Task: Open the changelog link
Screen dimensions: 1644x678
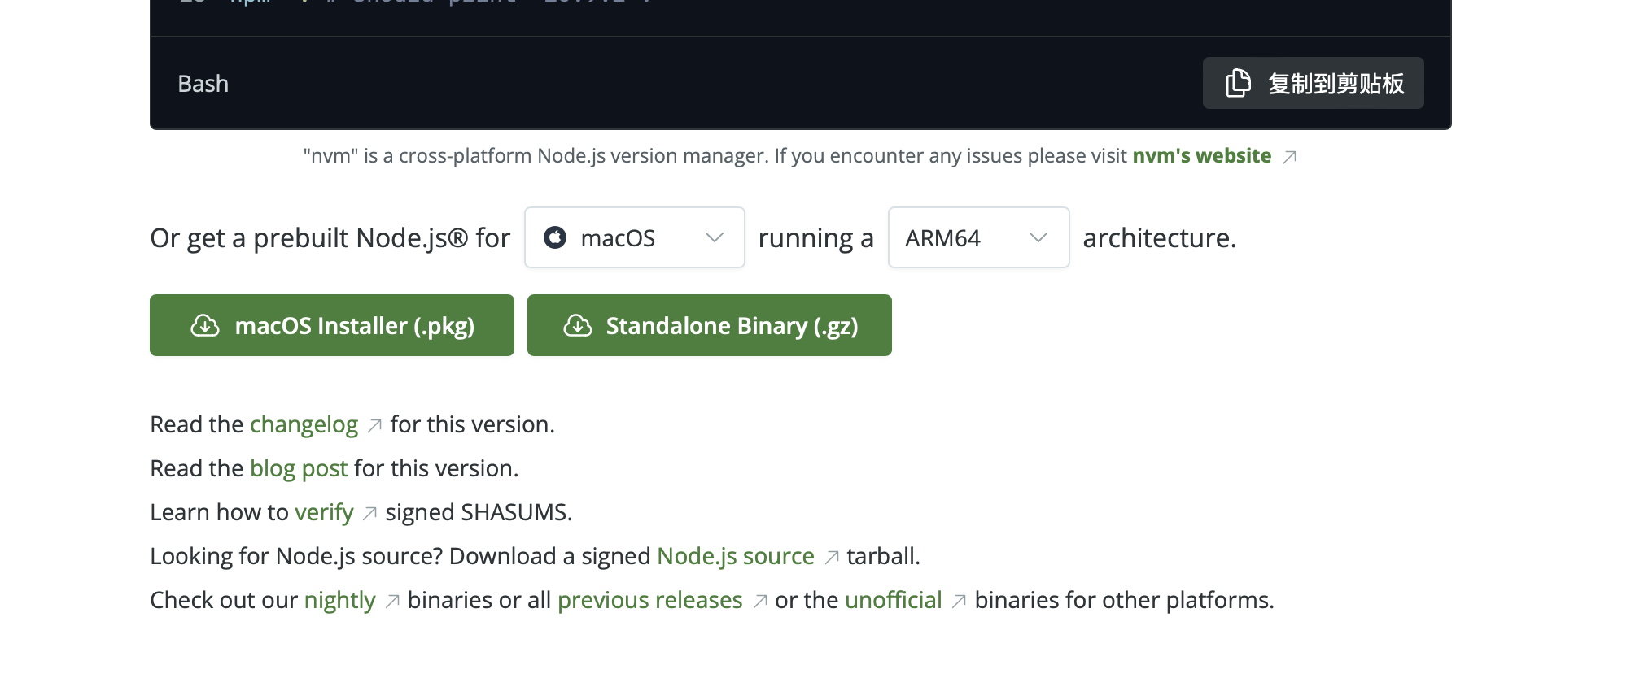Action: point(304,424)
